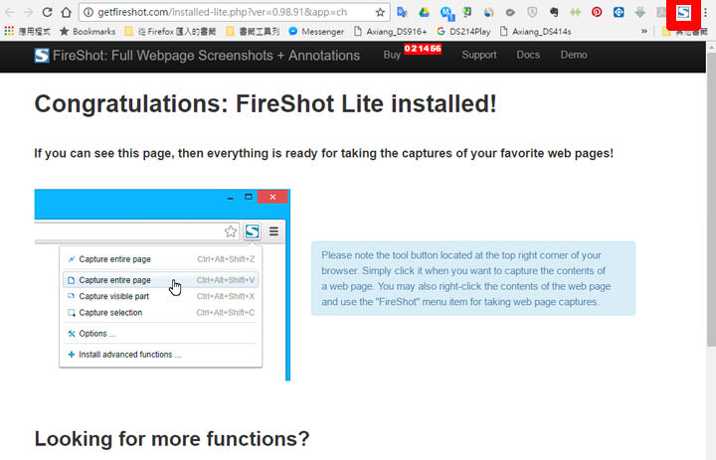Open the green double-arrow extension

tap(575, 12)
